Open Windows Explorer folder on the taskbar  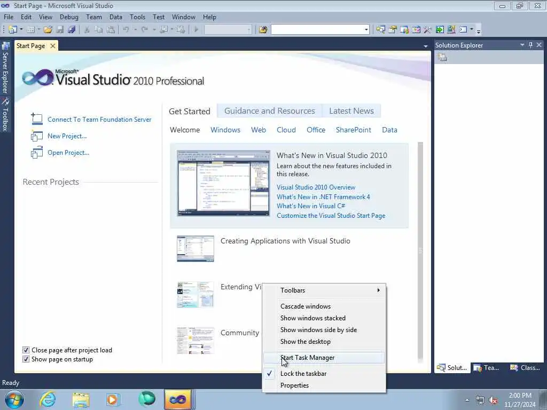pos(81,399)
